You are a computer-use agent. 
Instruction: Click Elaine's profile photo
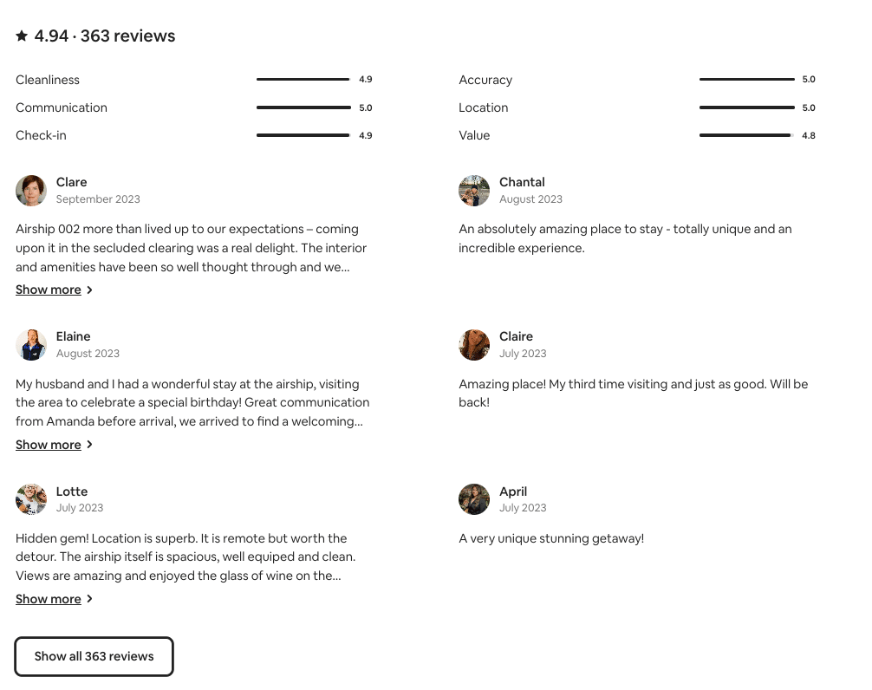click(x=31, y=345)
